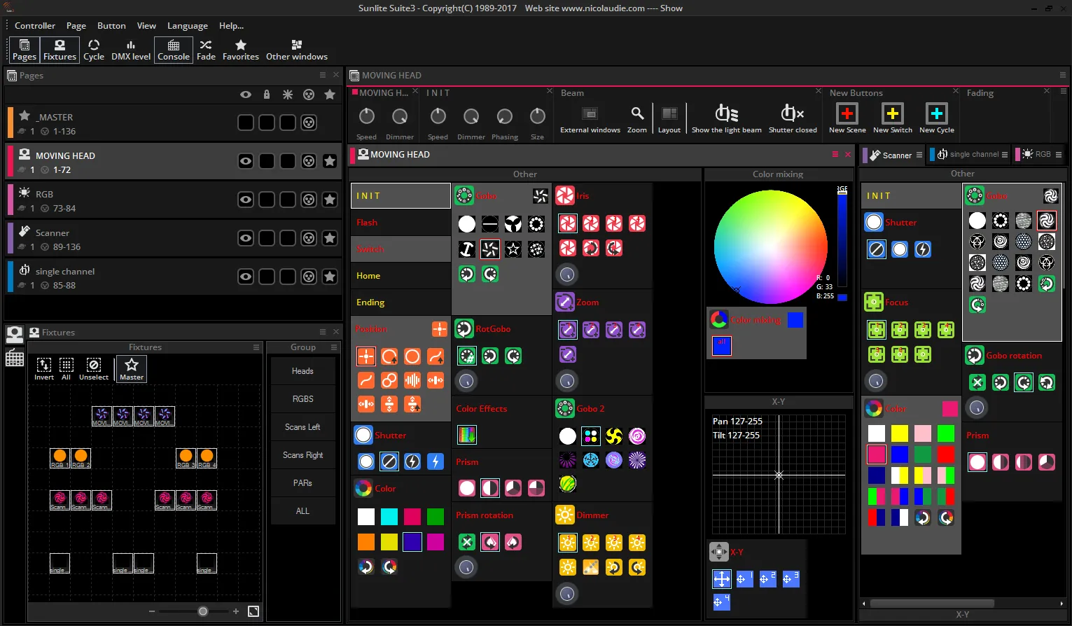Open the single channel panel menu
Image resolution: width=1072 pixels, height=626 pixels.
[x=1006, y=154]
